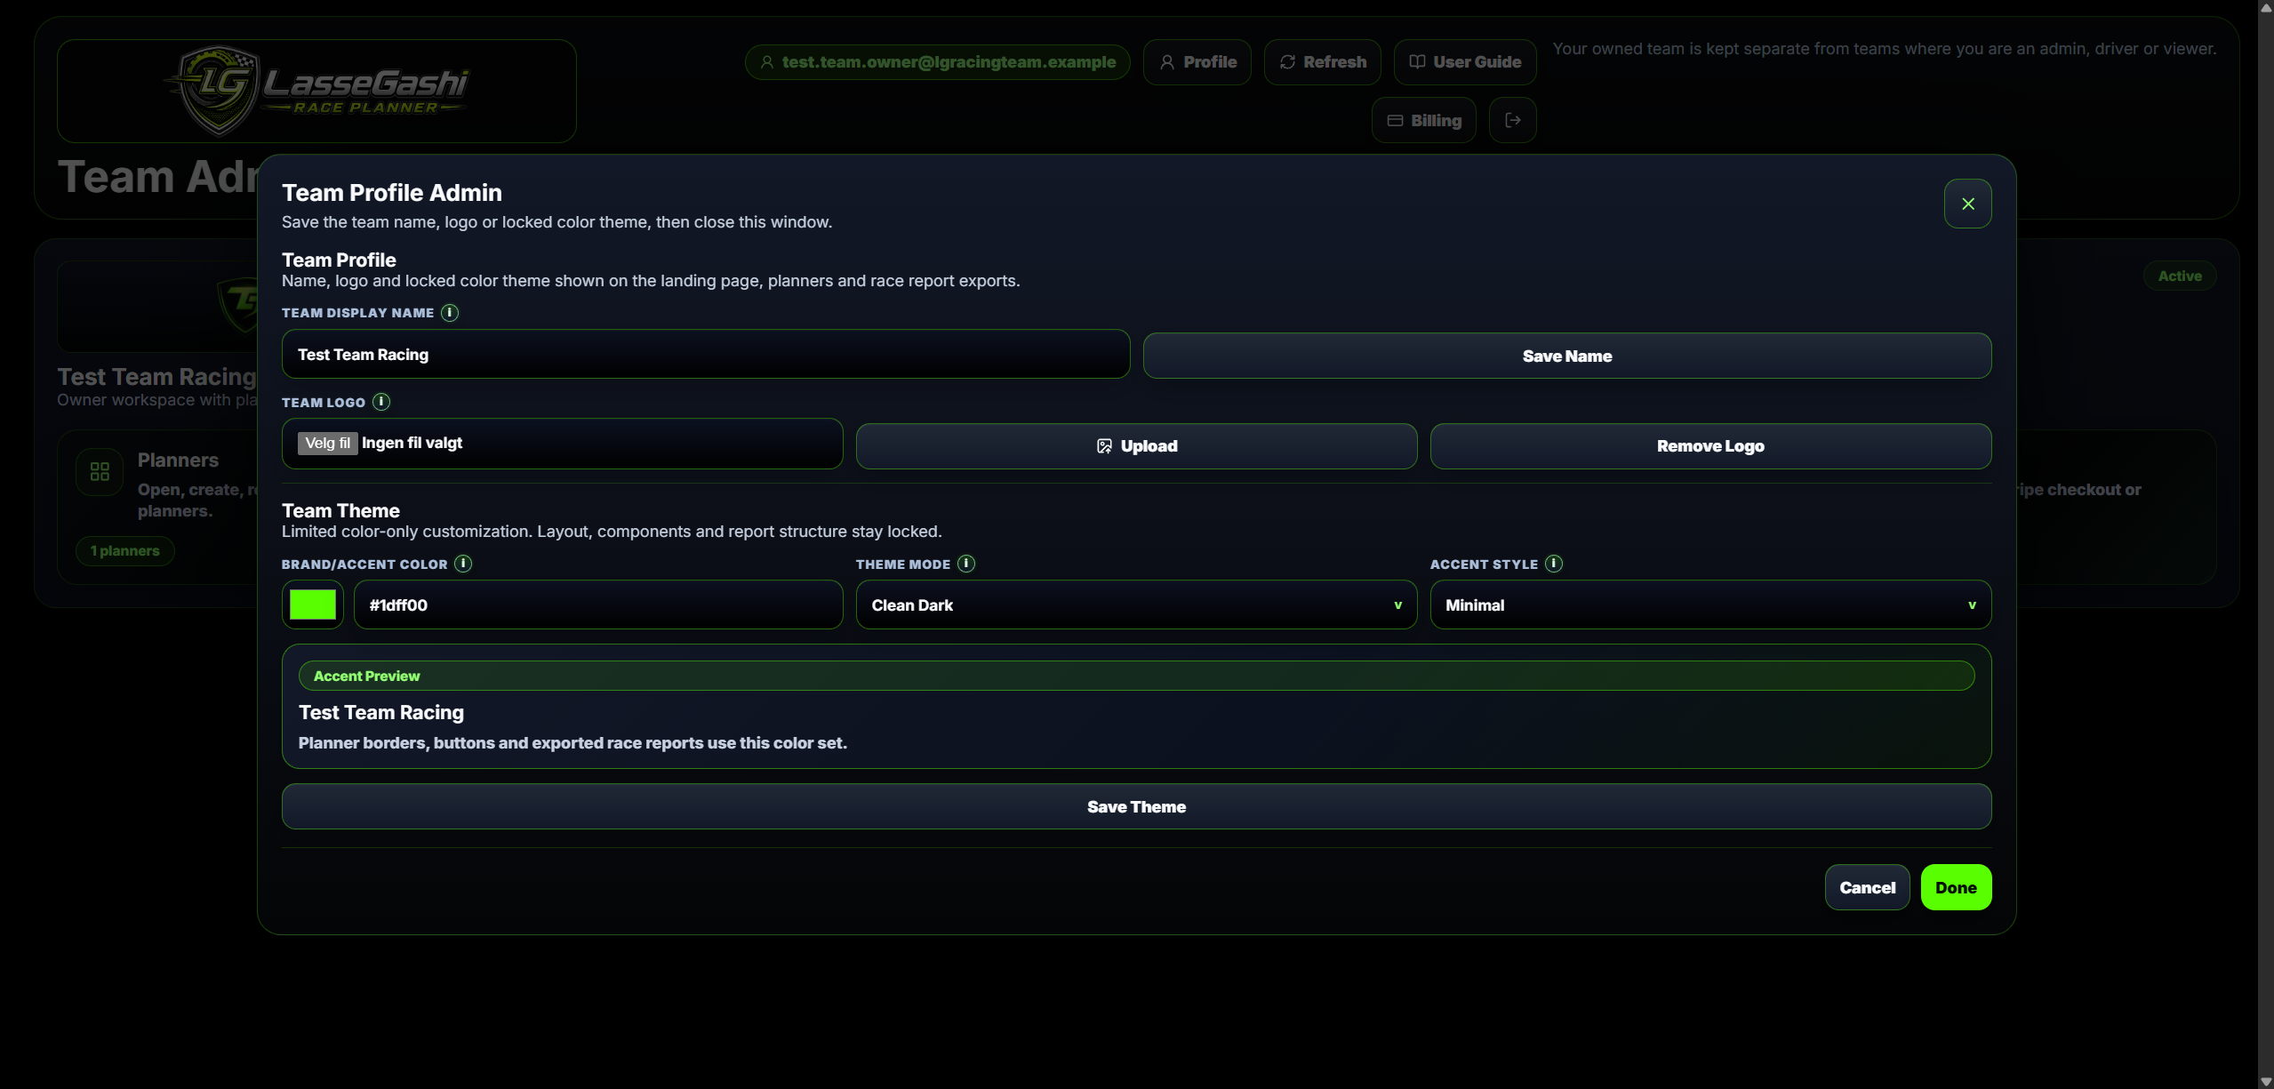Click the logout arrow icon button

click(x=1513, y=120)
